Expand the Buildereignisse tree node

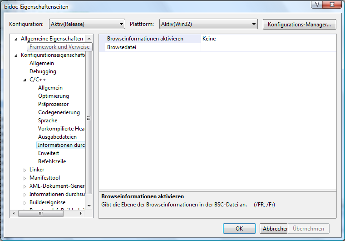(25, 203)
